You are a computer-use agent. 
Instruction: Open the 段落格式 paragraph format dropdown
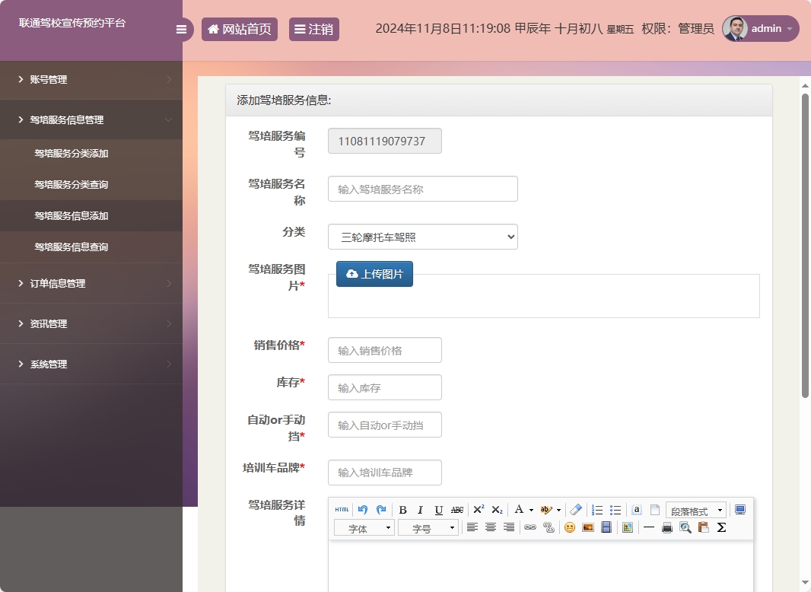click(695, 511)
